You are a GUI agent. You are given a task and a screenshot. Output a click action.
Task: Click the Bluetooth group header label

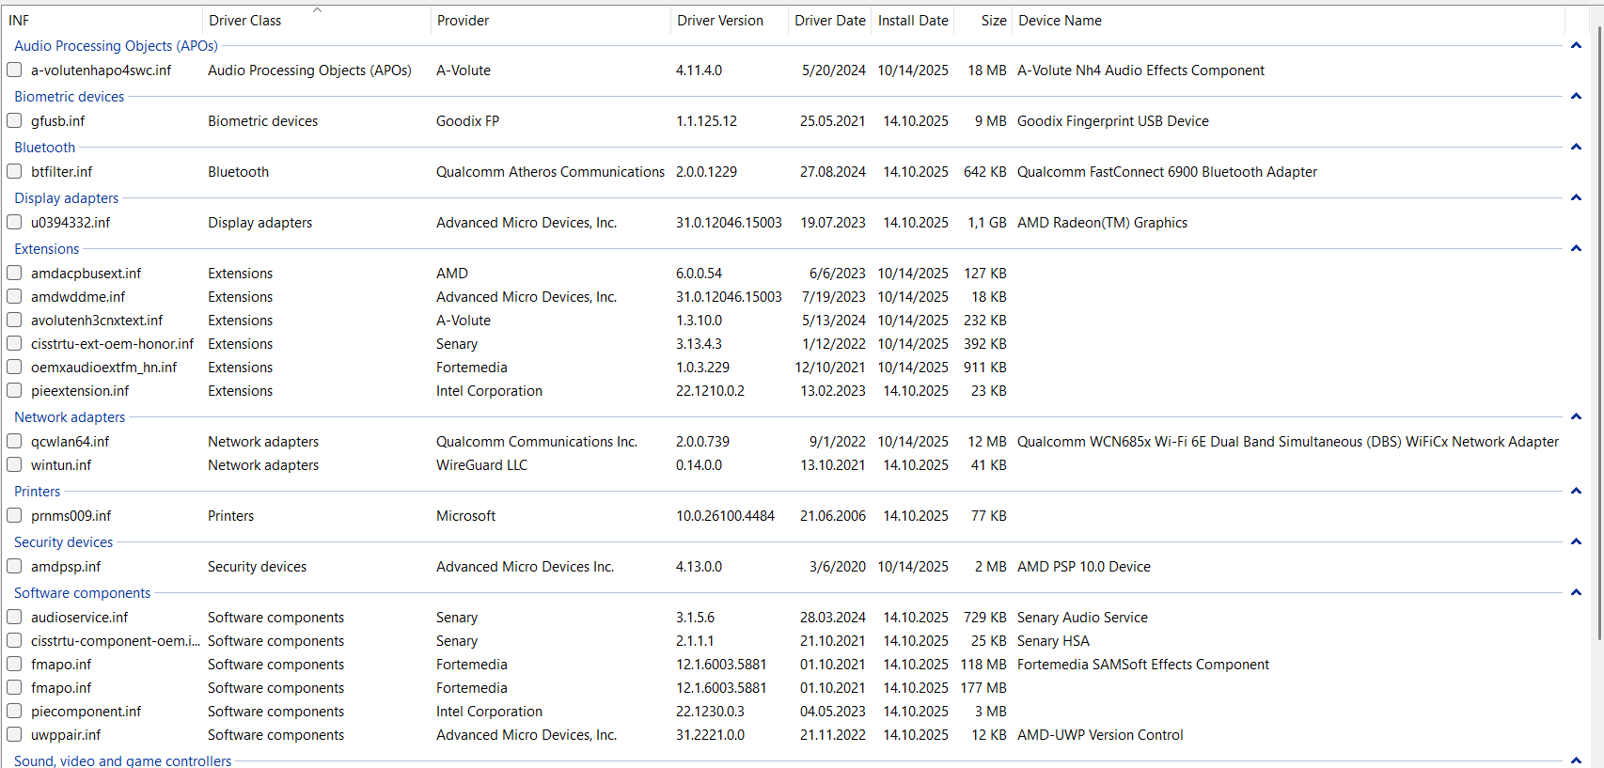click(45, 148)
